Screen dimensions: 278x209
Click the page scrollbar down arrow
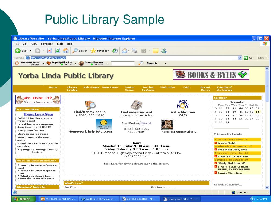pos(267,188)
